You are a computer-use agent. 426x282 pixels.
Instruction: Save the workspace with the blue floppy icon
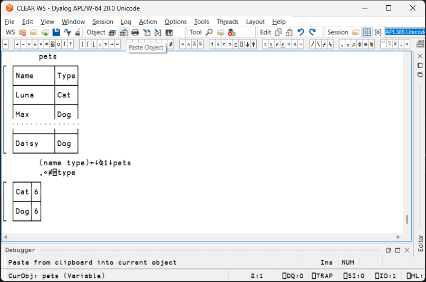coord(56,33)
